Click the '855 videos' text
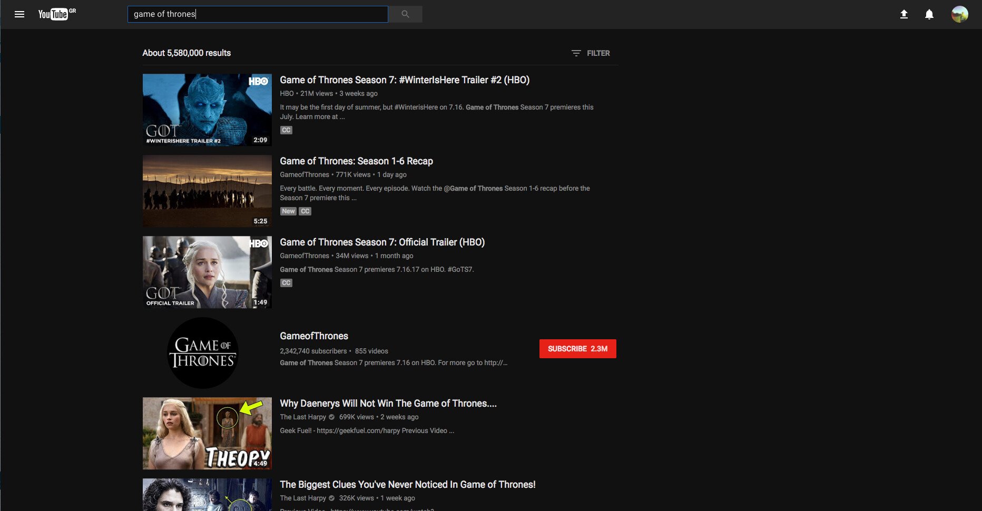 pos(371,351)
